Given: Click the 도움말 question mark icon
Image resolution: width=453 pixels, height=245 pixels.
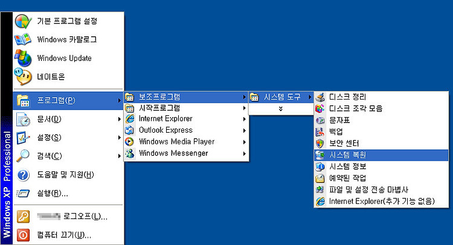Looking at the screenshot, I should [23, 175].
